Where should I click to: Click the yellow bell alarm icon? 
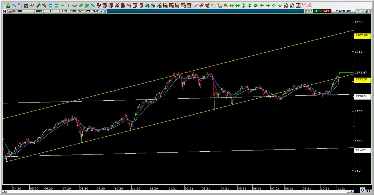225,6
